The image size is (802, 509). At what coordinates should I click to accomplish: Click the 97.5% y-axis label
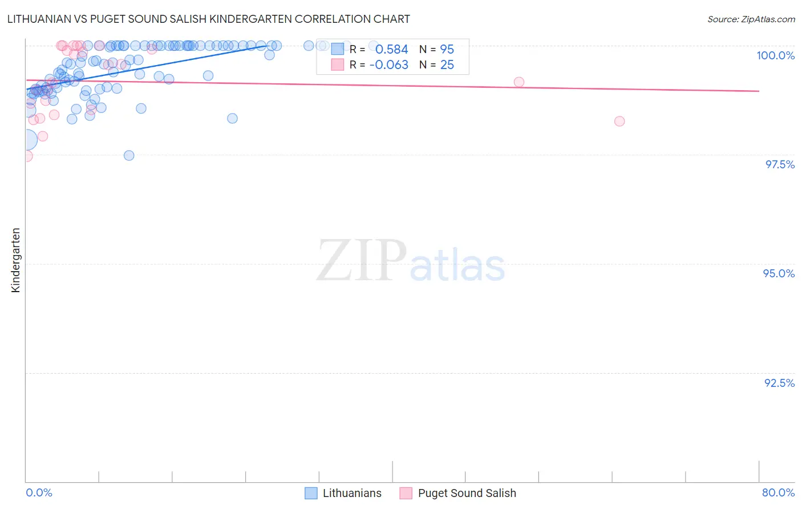click(780, 164)
